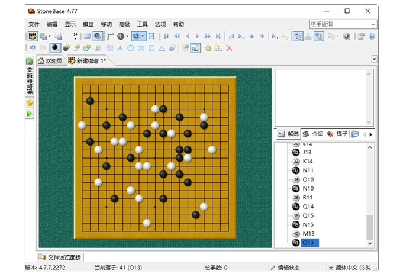Toggle the tree view display button

[x=298, y=36]
